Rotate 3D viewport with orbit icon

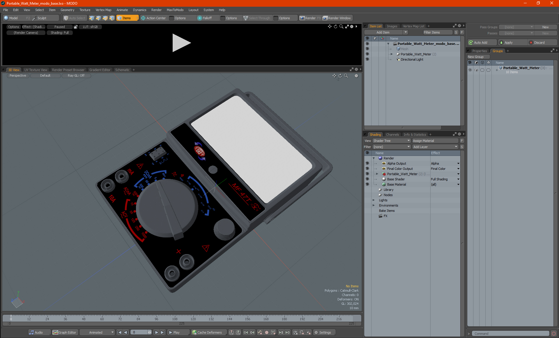tap(340, 76)
